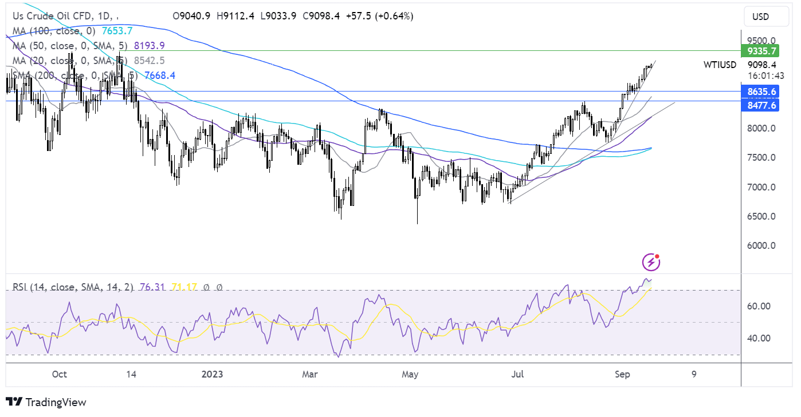Click the WTIUSD symbol label

point(720,65)
